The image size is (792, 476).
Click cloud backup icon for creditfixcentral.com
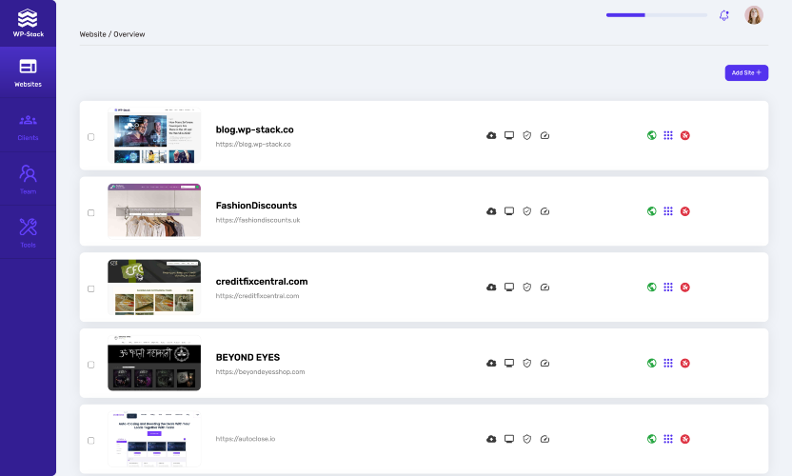(491, 287)
